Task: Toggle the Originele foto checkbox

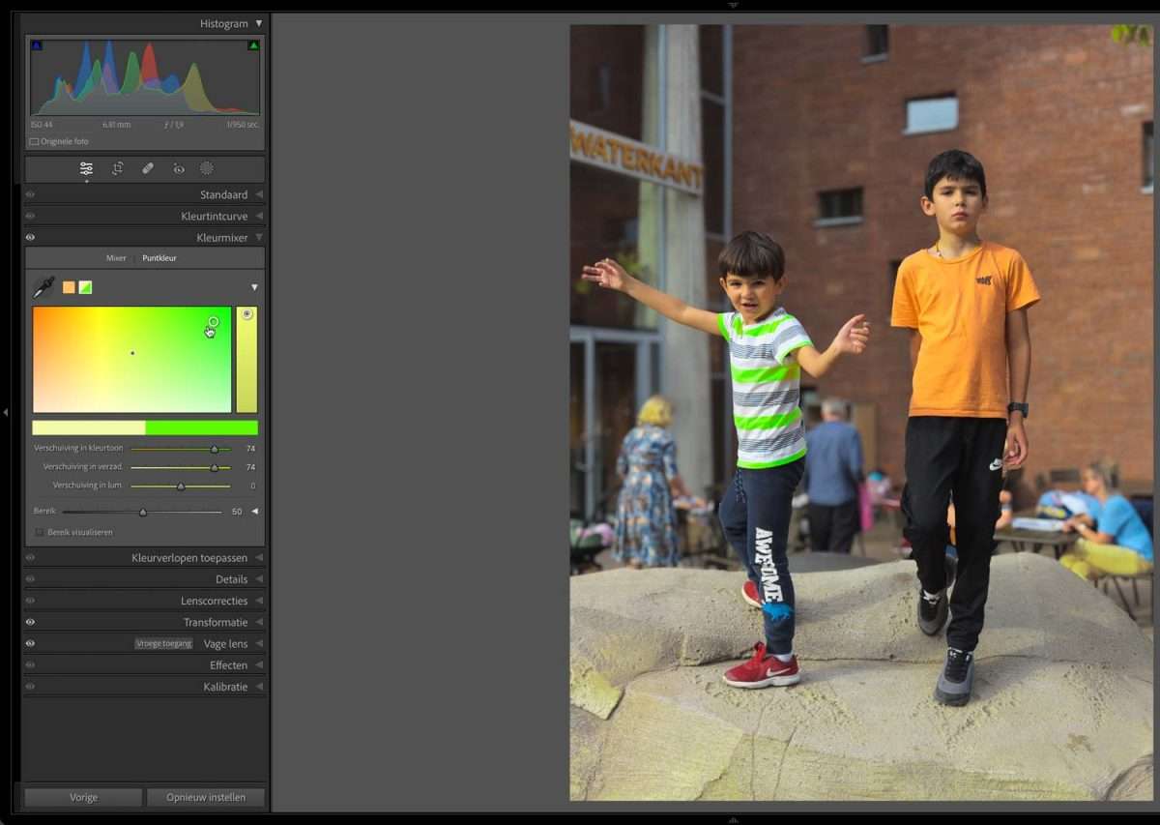Action: tap(34, 141)
